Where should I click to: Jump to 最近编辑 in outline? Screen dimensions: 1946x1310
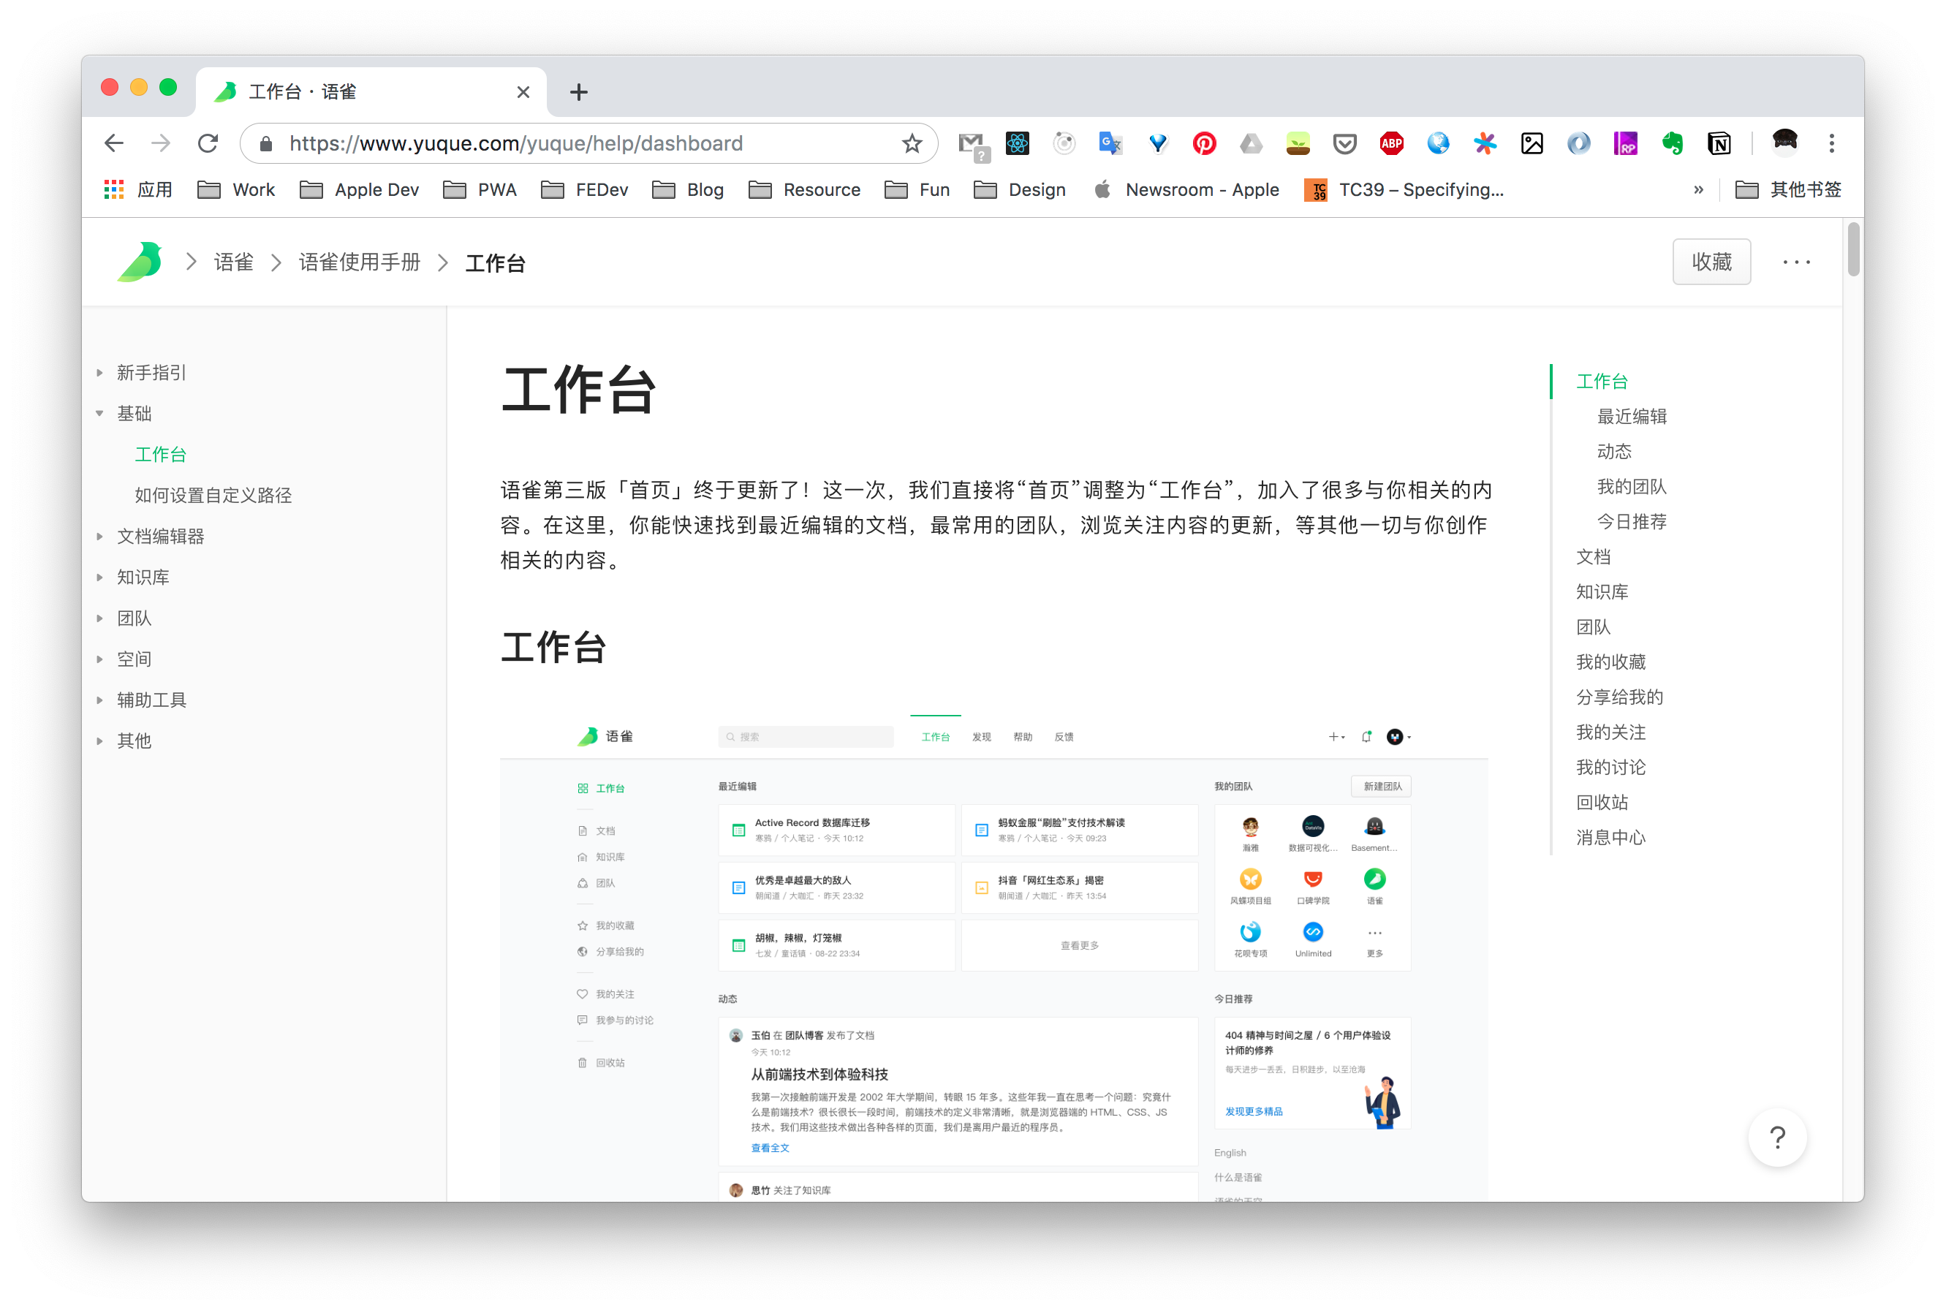click(1631, 416)
